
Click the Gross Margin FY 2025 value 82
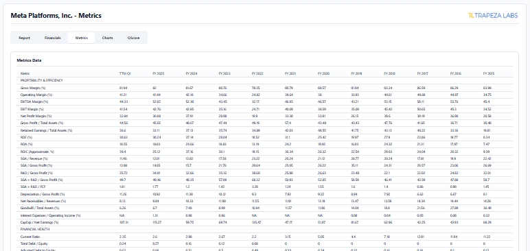[x=154, y=88]
